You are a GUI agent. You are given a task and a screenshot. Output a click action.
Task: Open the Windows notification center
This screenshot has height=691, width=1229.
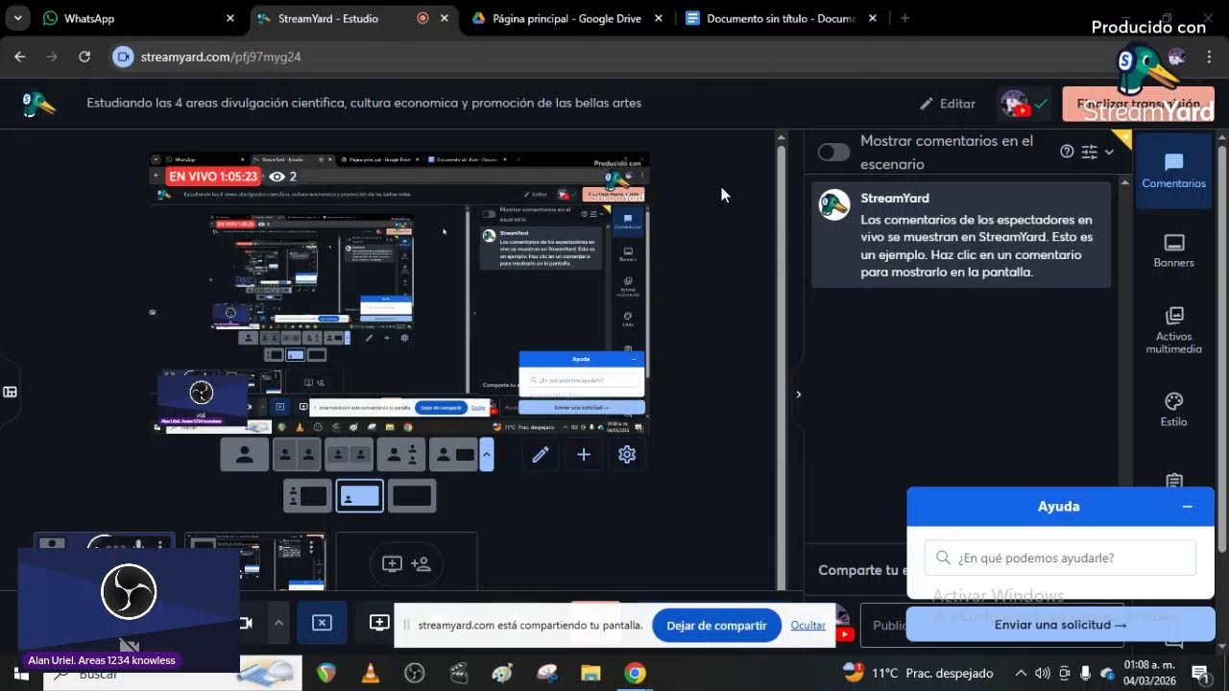(x=1200, y=673)
